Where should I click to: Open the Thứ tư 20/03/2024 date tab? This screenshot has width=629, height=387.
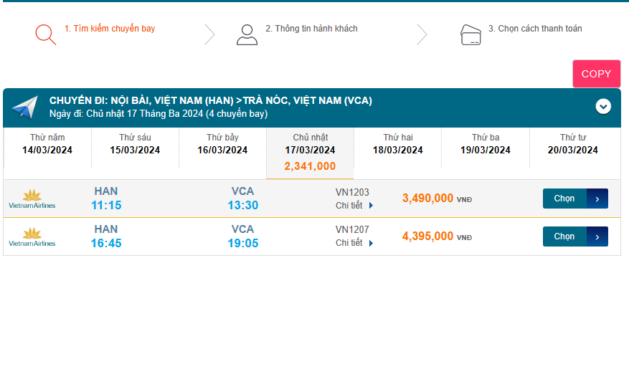coord(572,144)
